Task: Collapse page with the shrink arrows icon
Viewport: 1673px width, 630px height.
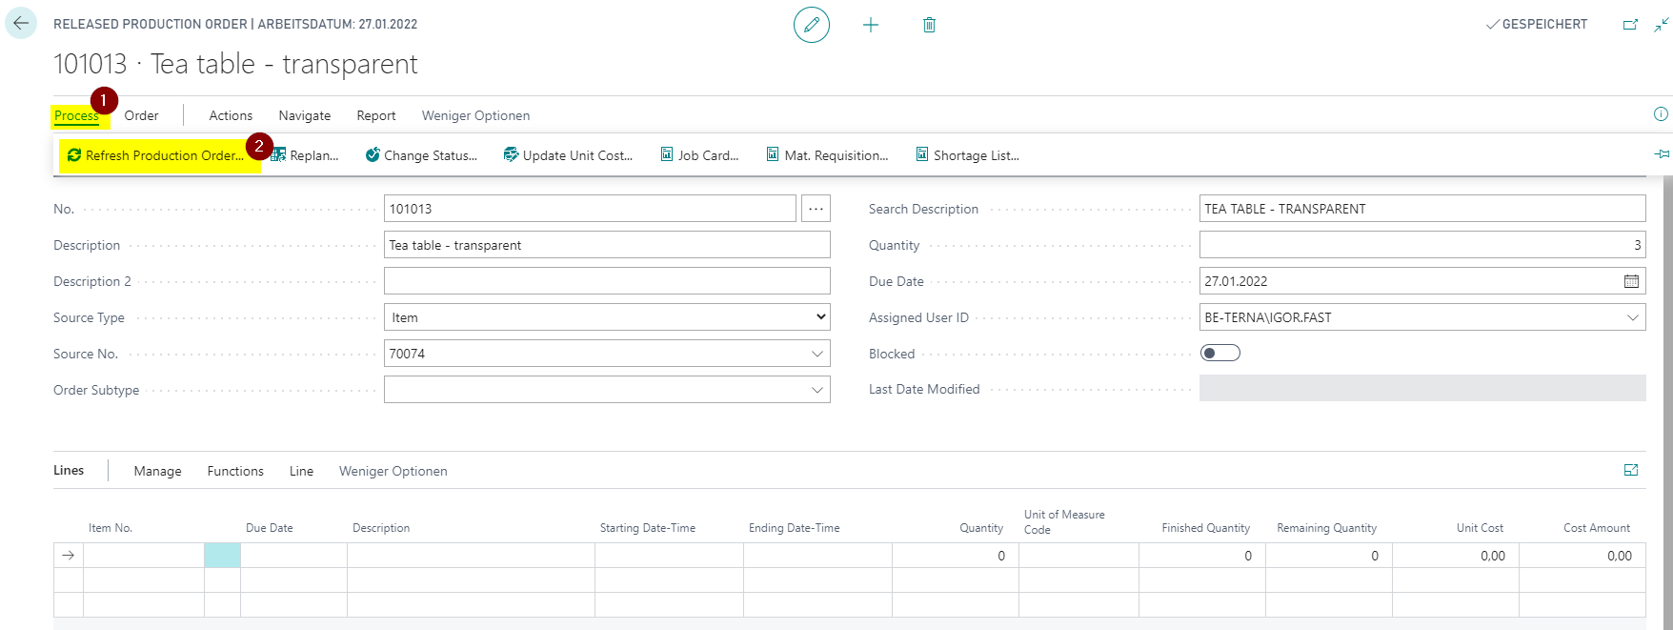Action: click(x=1661, y=25)
